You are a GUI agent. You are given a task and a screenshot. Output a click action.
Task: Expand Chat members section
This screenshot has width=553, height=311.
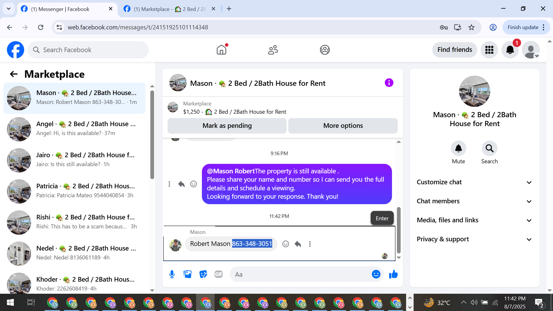point(474,201)
